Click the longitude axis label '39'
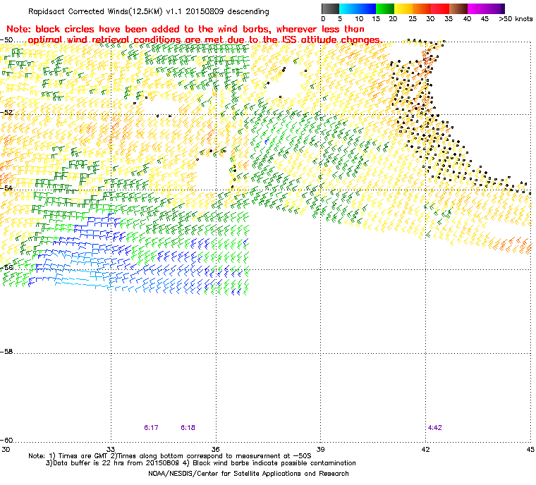This screenshot has width=536, height=485. (320, 449)
